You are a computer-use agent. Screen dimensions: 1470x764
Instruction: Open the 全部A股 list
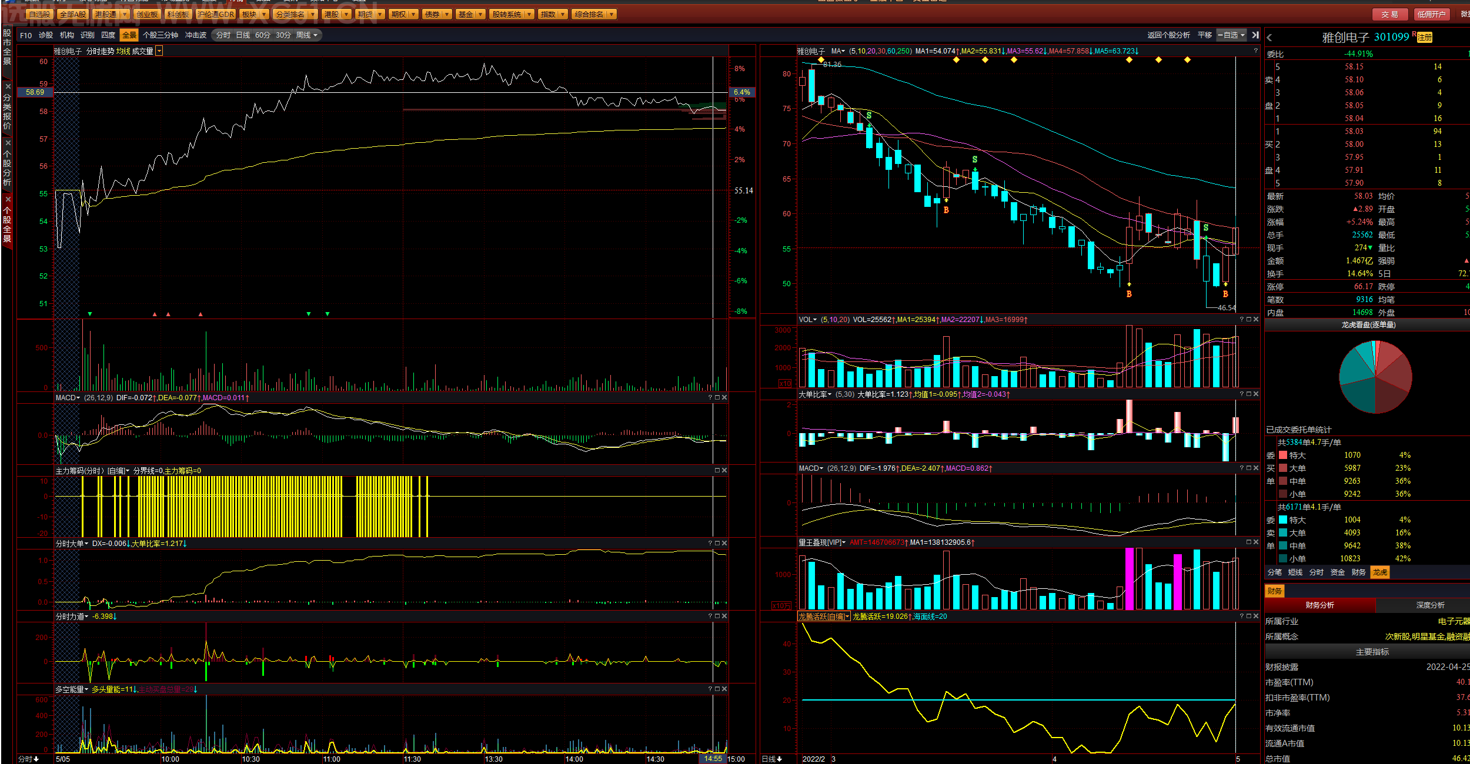pyautogui.click(x=73, y=14)
